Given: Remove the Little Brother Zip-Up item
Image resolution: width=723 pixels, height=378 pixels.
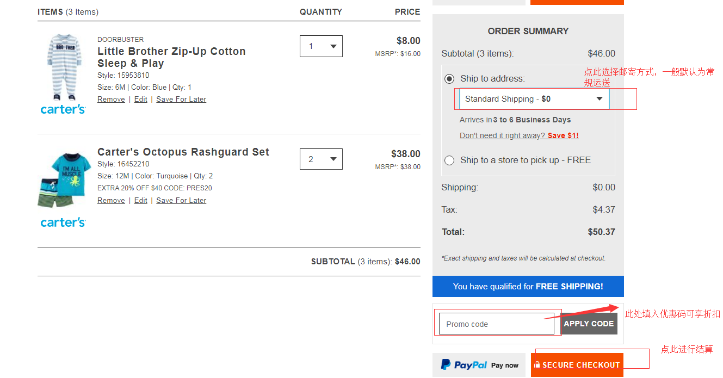Looking at the screenshot, I should click(111, 100).
